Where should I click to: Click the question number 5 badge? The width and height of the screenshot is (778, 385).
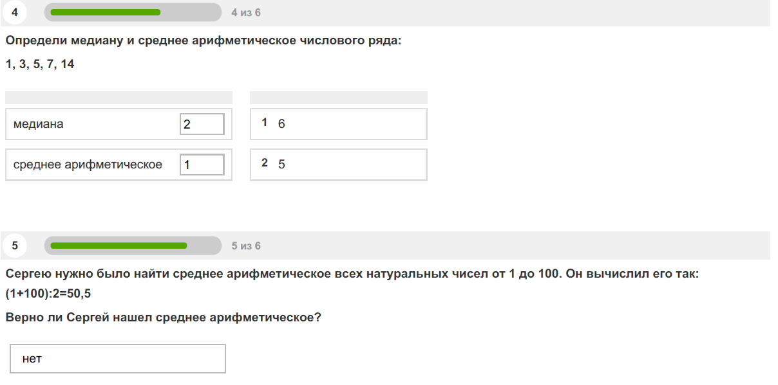15,246
